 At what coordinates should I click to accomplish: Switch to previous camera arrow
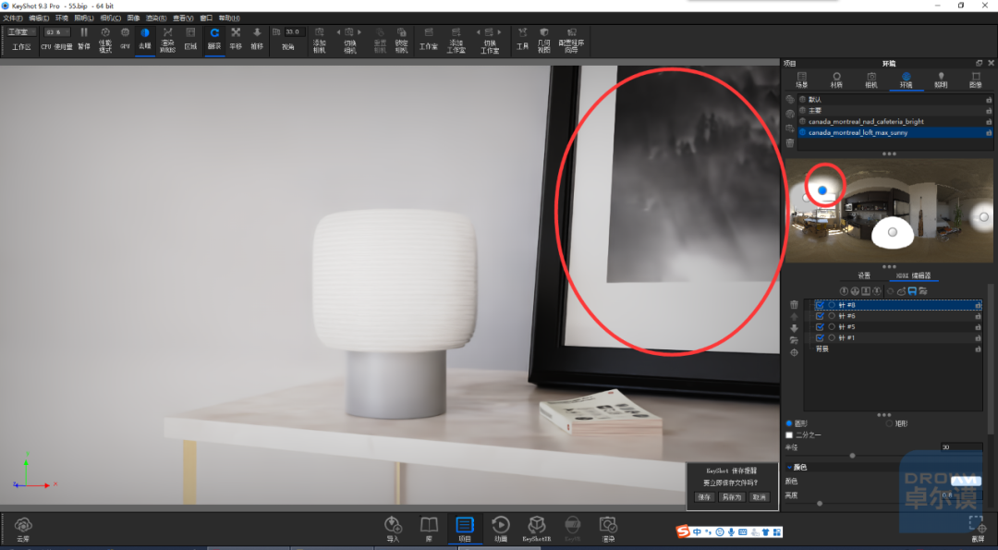click(x=338, y=31)
